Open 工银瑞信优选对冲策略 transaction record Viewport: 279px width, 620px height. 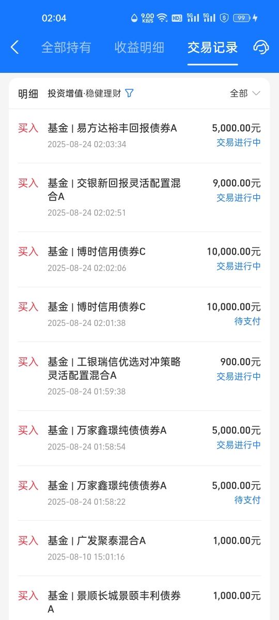coord(139,376)
